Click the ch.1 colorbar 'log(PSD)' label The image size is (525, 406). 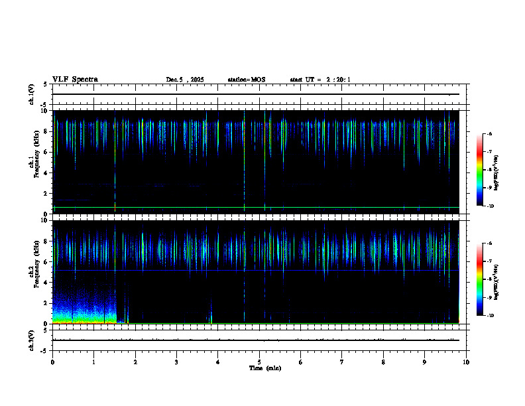pos(496,172)
